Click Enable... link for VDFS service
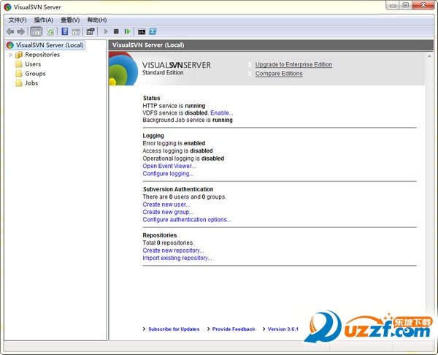Screen dimensions: 438x355 (x=221, y=113)
